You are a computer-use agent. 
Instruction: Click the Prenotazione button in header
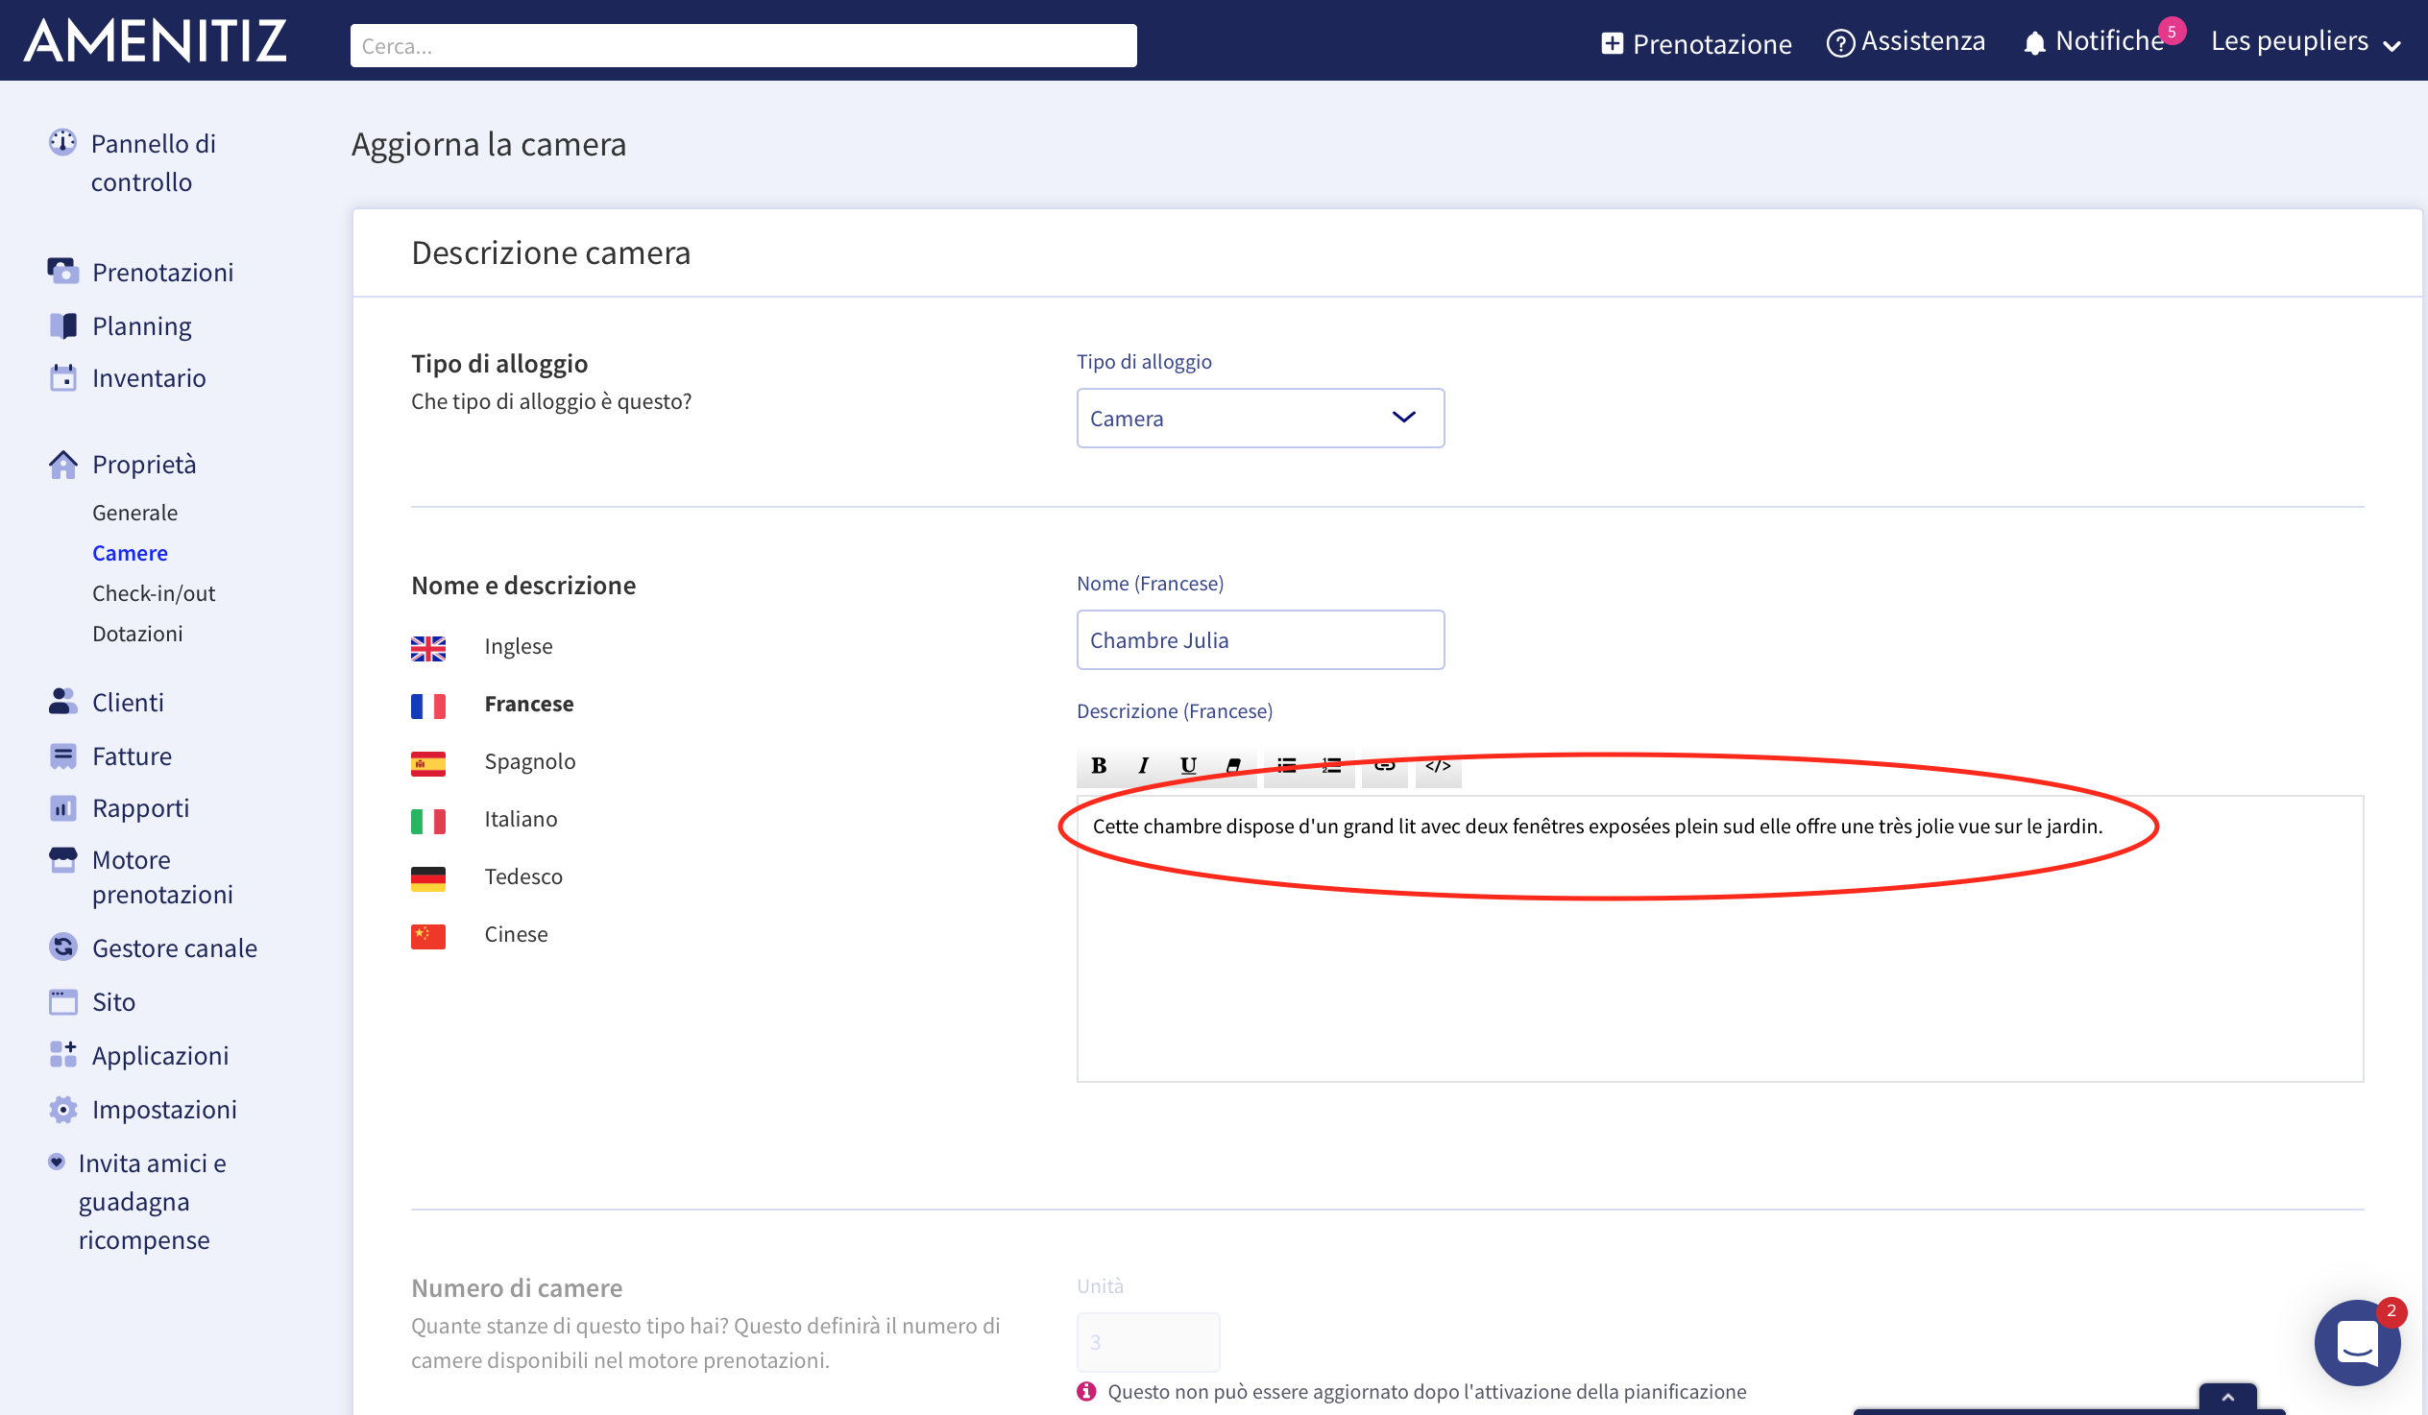point(1696,43)
